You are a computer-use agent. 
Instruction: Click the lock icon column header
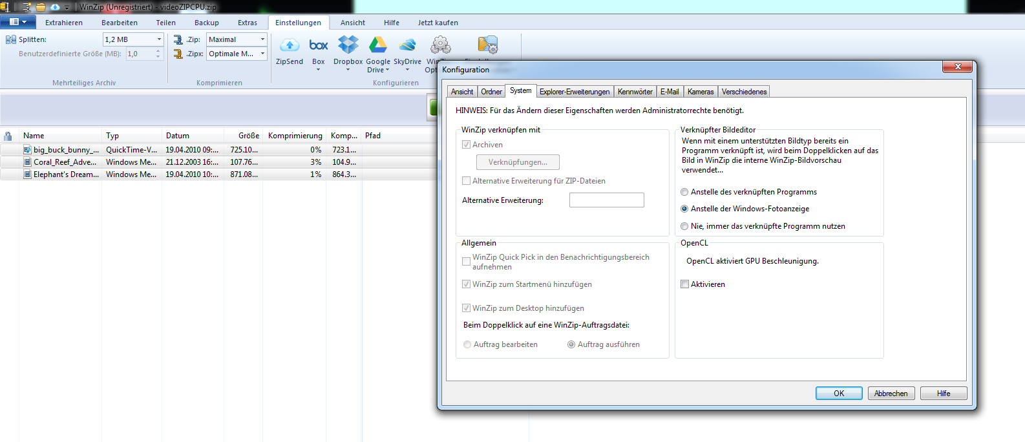tap(8, 136)
